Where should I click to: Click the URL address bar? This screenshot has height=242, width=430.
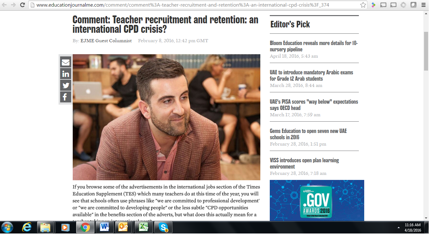pos(195,5)
